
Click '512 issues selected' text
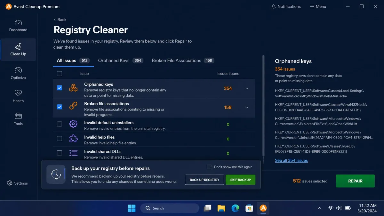310,181
